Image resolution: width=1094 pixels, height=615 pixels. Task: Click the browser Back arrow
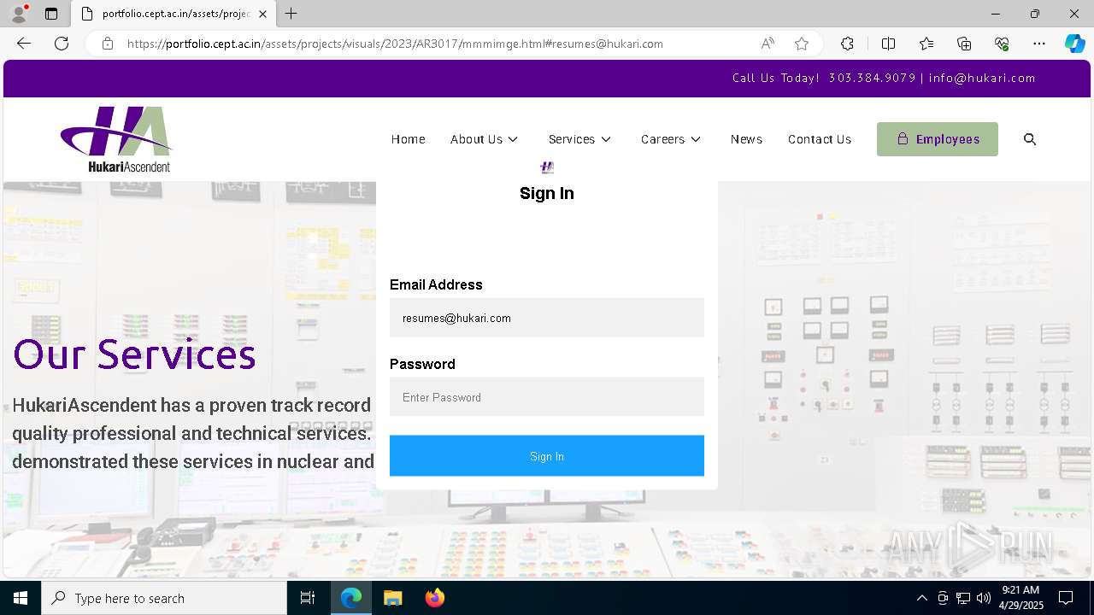24,44
